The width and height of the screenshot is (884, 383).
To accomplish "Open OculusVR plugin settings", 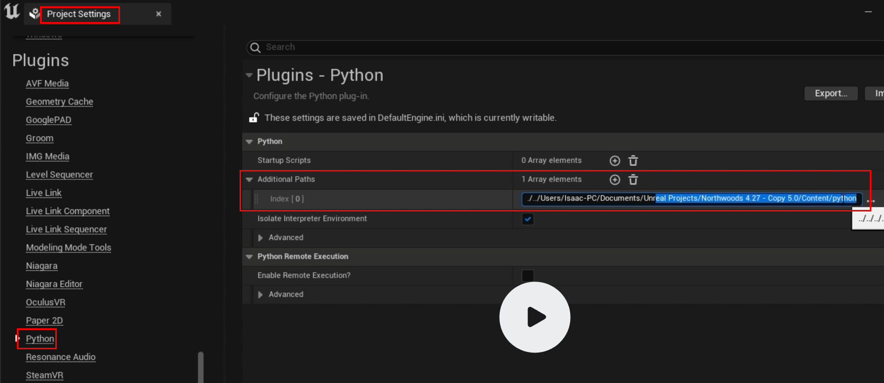I will point(45,302).
